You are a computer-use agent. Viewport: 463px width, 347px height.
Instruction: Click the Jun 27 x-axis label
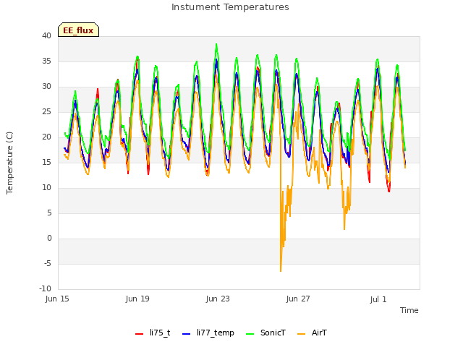coord(298,299)
